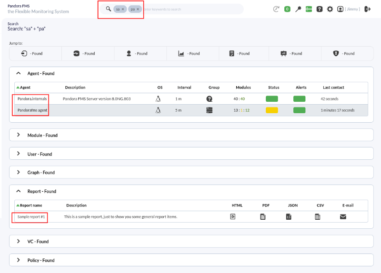Download PDF of Sample report #1

(x=263, y=216)
